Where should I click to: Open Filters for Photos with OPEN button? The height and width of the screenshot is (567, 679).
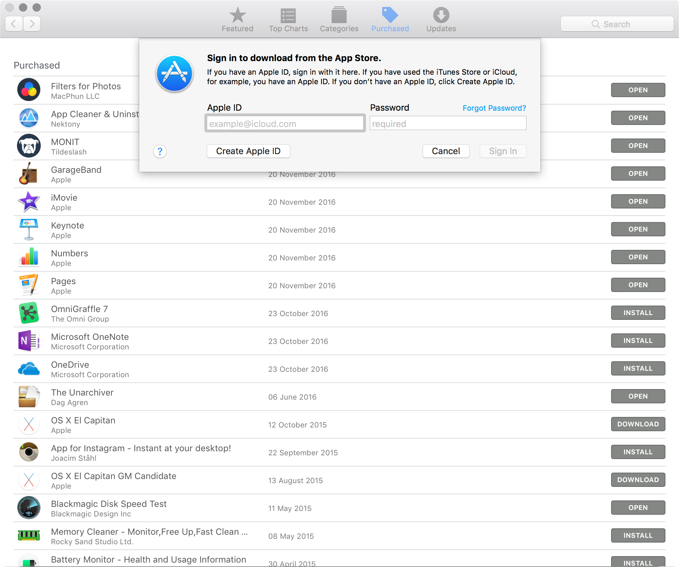(x=638, y=90)
